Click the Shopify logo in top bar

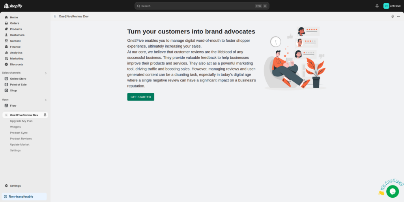(13, 6)
